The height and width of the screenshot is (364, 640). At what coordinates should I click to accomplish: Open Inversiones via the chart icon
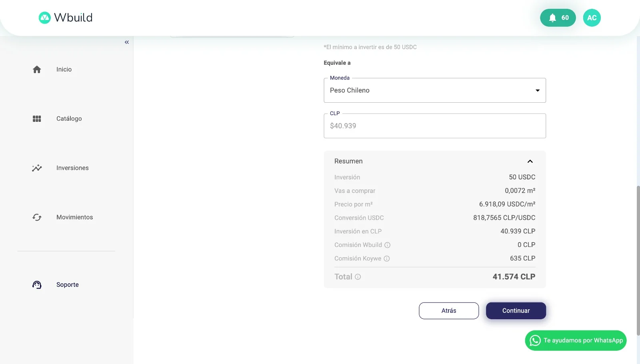point(36,168)
